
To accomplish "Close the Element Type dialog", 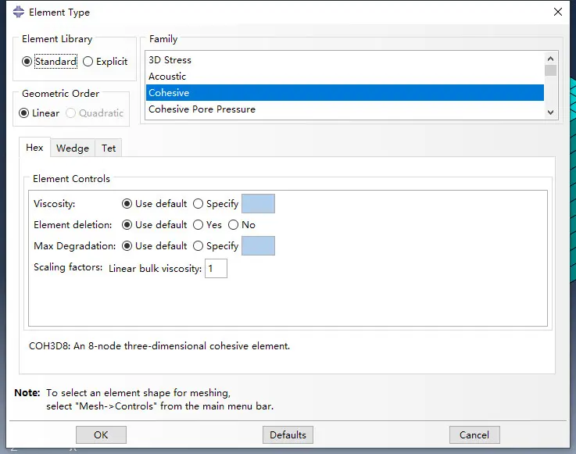I will (558, 12).
